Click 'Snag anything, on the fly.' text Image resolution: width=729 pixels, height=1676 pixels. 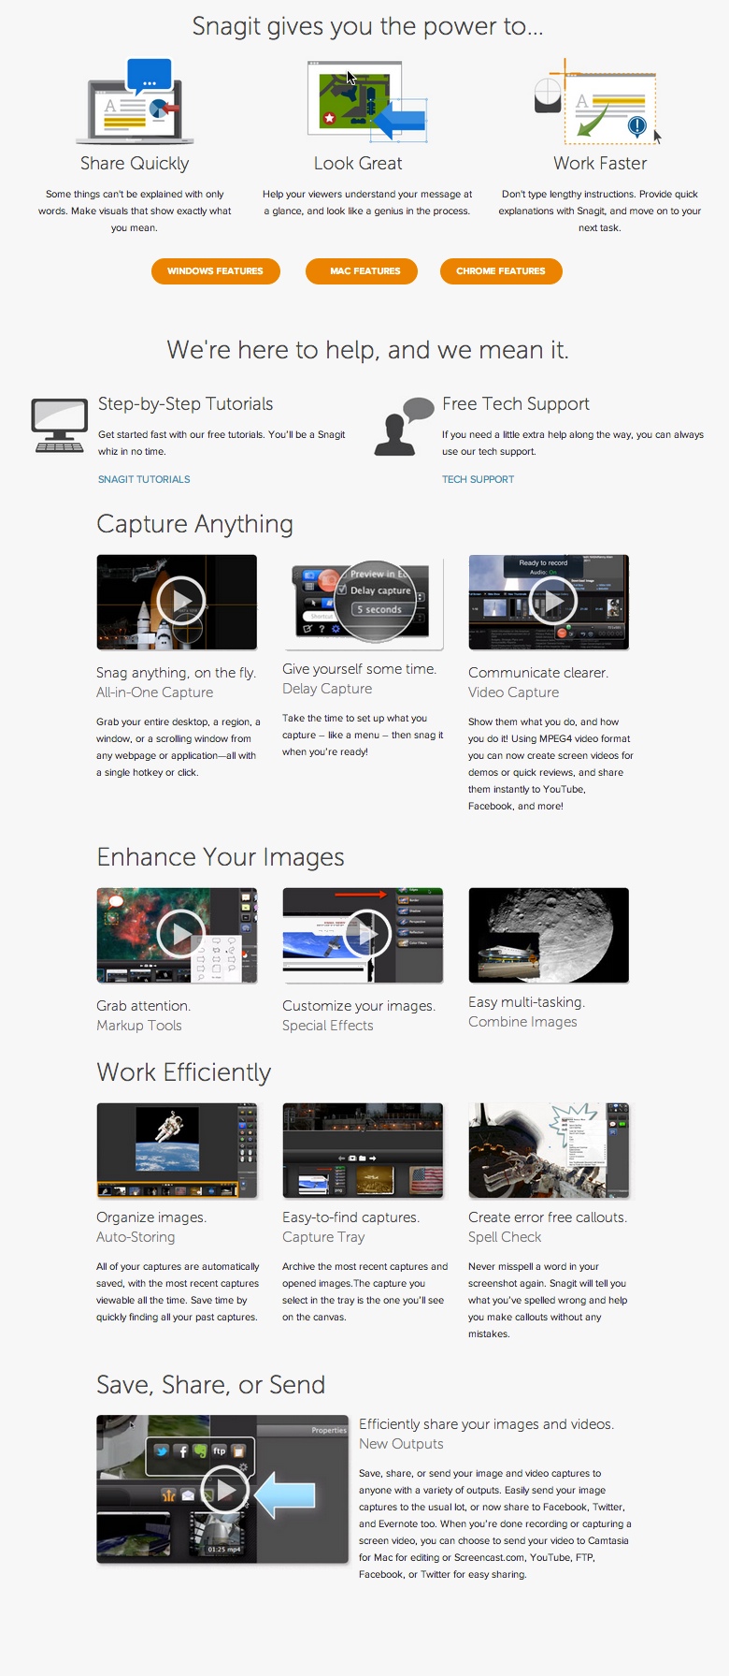(x=176, y=673)
